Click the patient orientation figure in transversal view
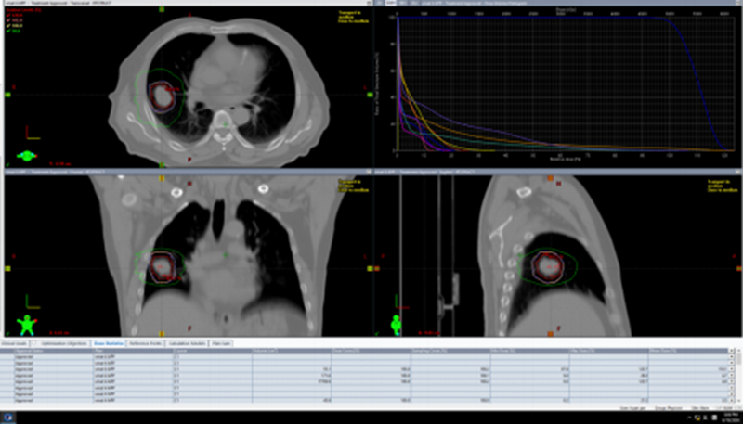Screen dimensions: 743x424 tap(28, 155)
